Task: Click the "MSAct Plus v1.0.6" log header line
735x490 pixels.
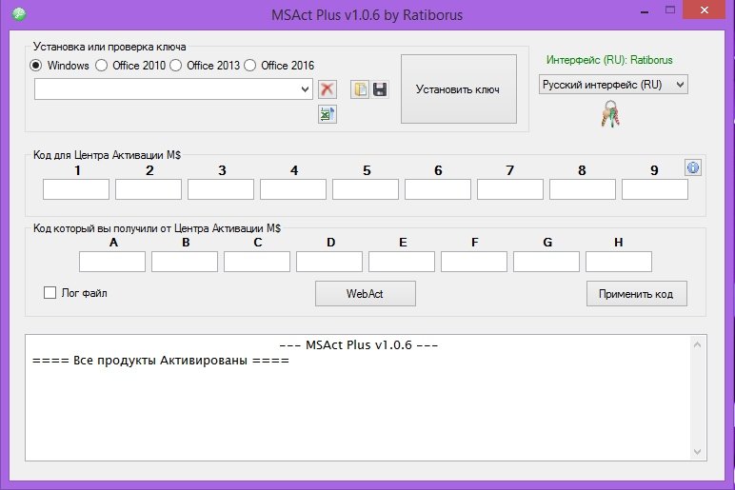Action: tap(359, 345)
